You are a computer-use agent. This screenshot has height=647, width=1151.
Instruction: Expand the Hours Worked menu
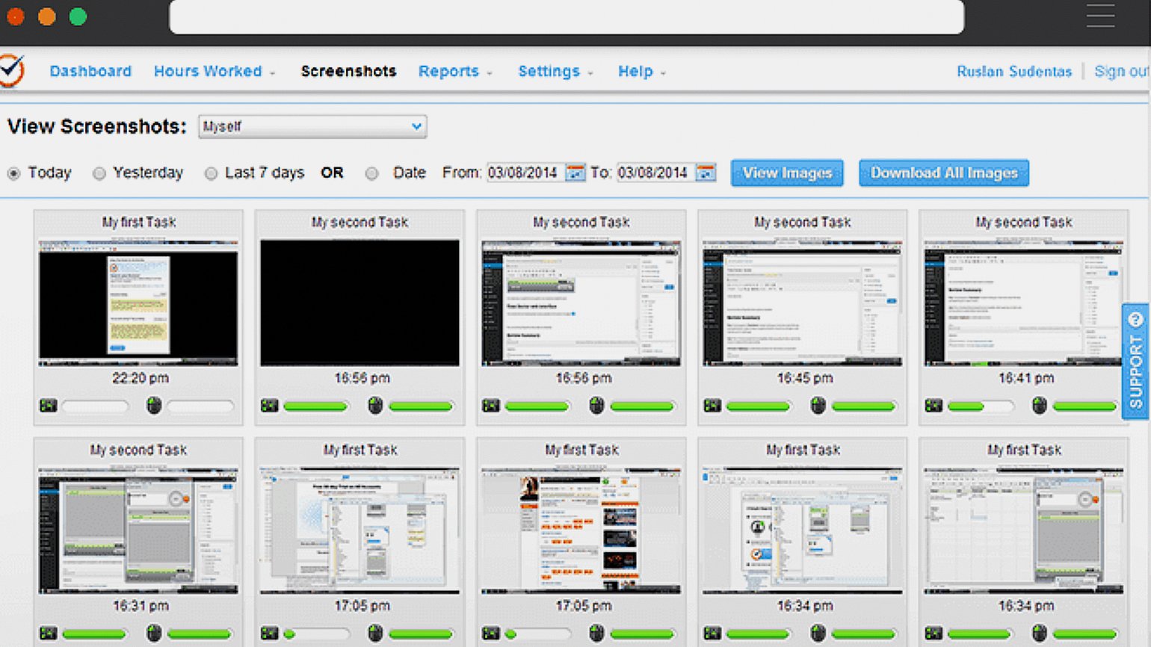click(x=214, y=72)
